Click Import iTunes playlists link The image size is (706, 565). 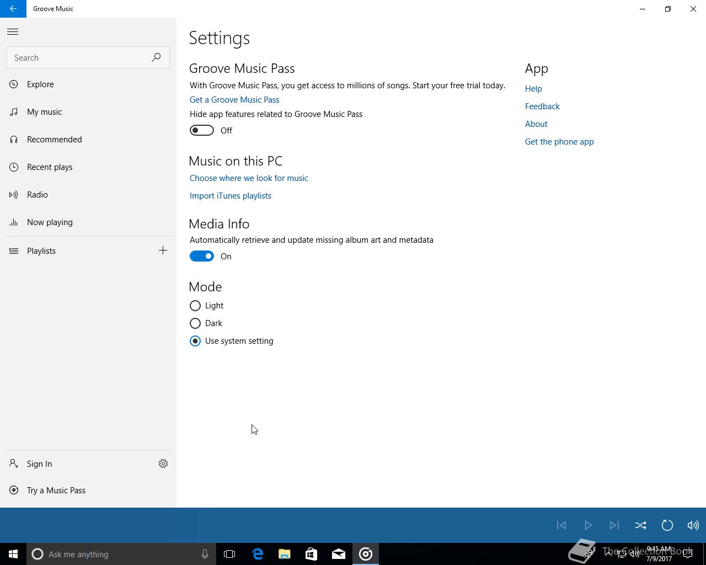click(x=231, y=196)
